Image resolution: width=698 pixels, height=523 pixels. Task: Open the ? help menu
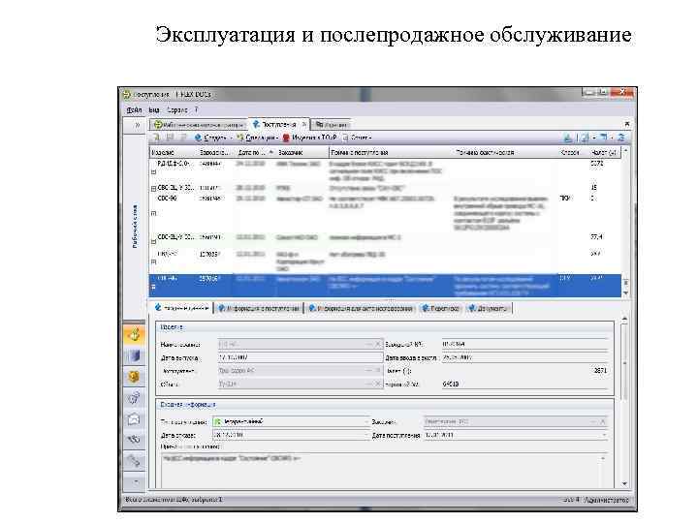point(196,109)
